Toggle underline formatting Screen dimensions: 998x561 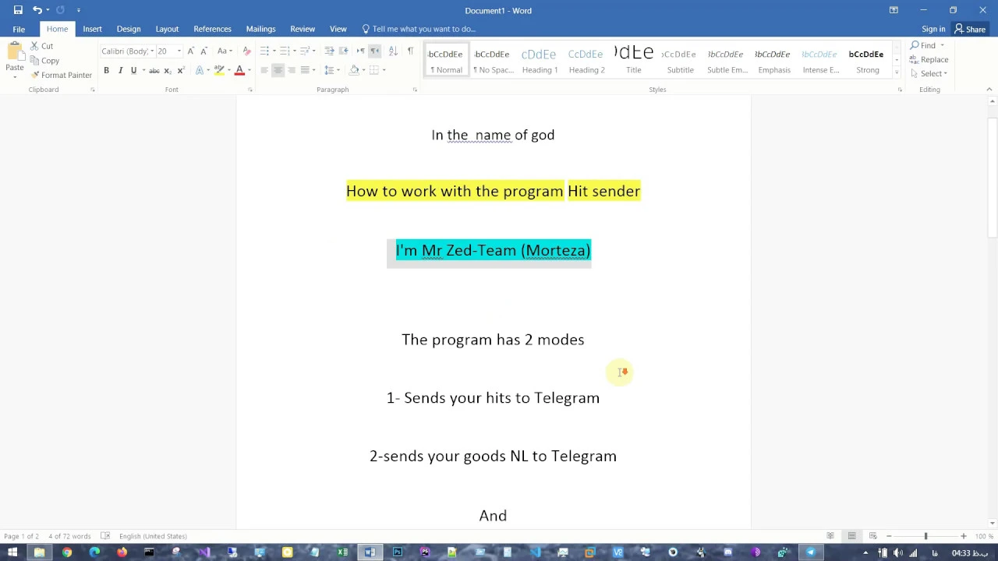[133, 70]
